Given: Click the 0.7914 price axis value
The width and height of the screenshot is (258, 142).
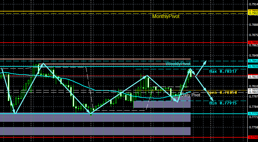Looking at the screenshot, I should point(254,4).
